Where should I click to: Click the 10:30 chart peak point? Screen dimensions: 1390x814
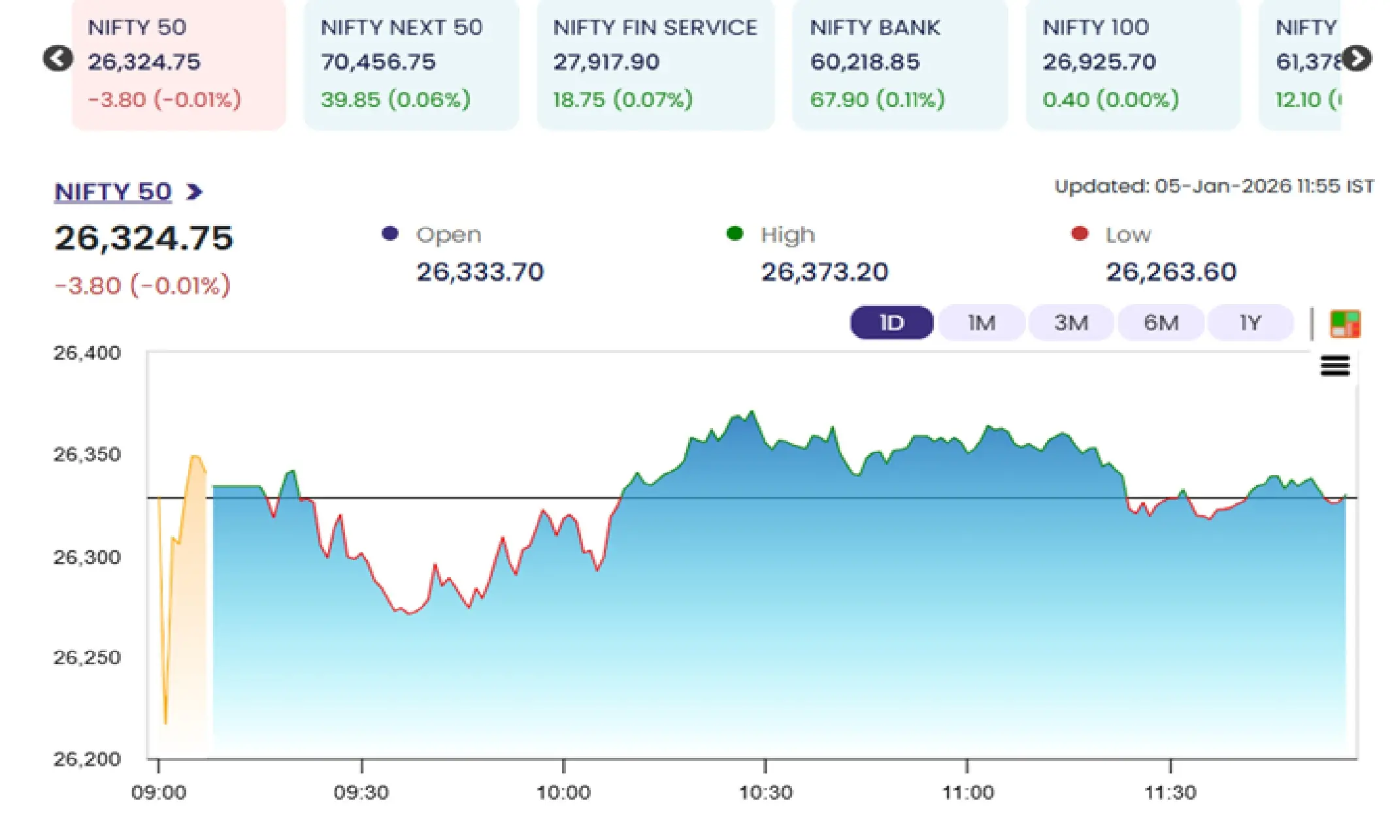752,411
